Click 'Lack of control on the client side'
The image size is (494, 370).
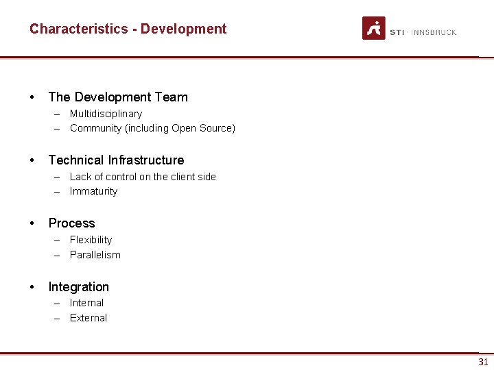(x=143, y=177)
